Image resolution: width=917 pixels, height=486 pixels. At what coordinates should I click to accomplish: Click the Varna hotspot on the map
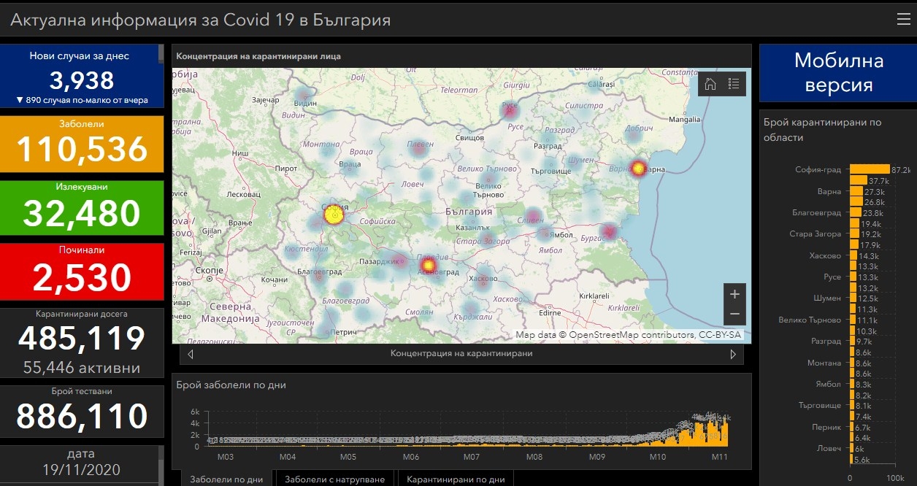click(x=639, y=169)
